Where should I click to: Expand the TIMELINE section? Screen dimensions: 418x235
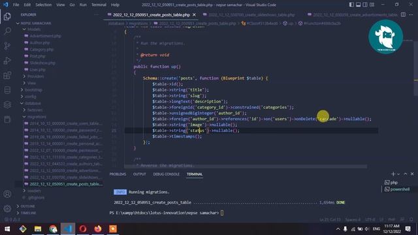(28, 213)
